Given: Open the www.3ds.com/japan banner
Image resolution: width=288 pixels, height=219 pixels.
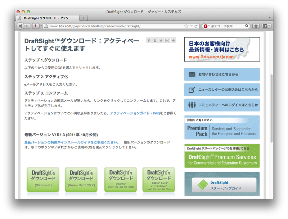Looking at the screenshot, I should pyautogui.click(x=222, y=50).
